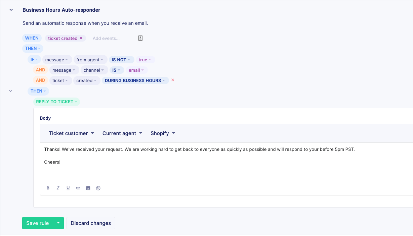Change the IS NOT operator
Screen dimensions: 413x236
pos(121,60)
